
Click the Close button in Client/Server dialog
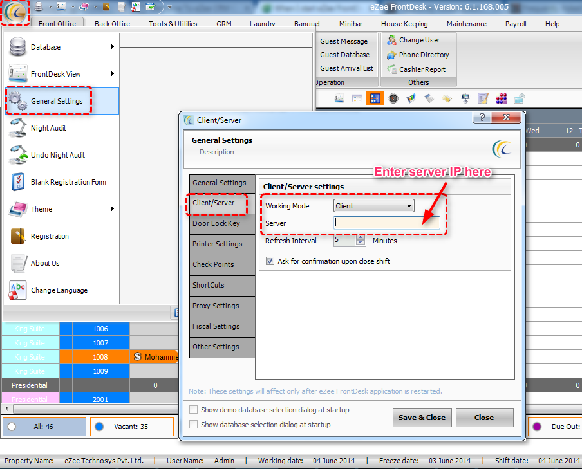pyautogui.click(x=484, y=418)
